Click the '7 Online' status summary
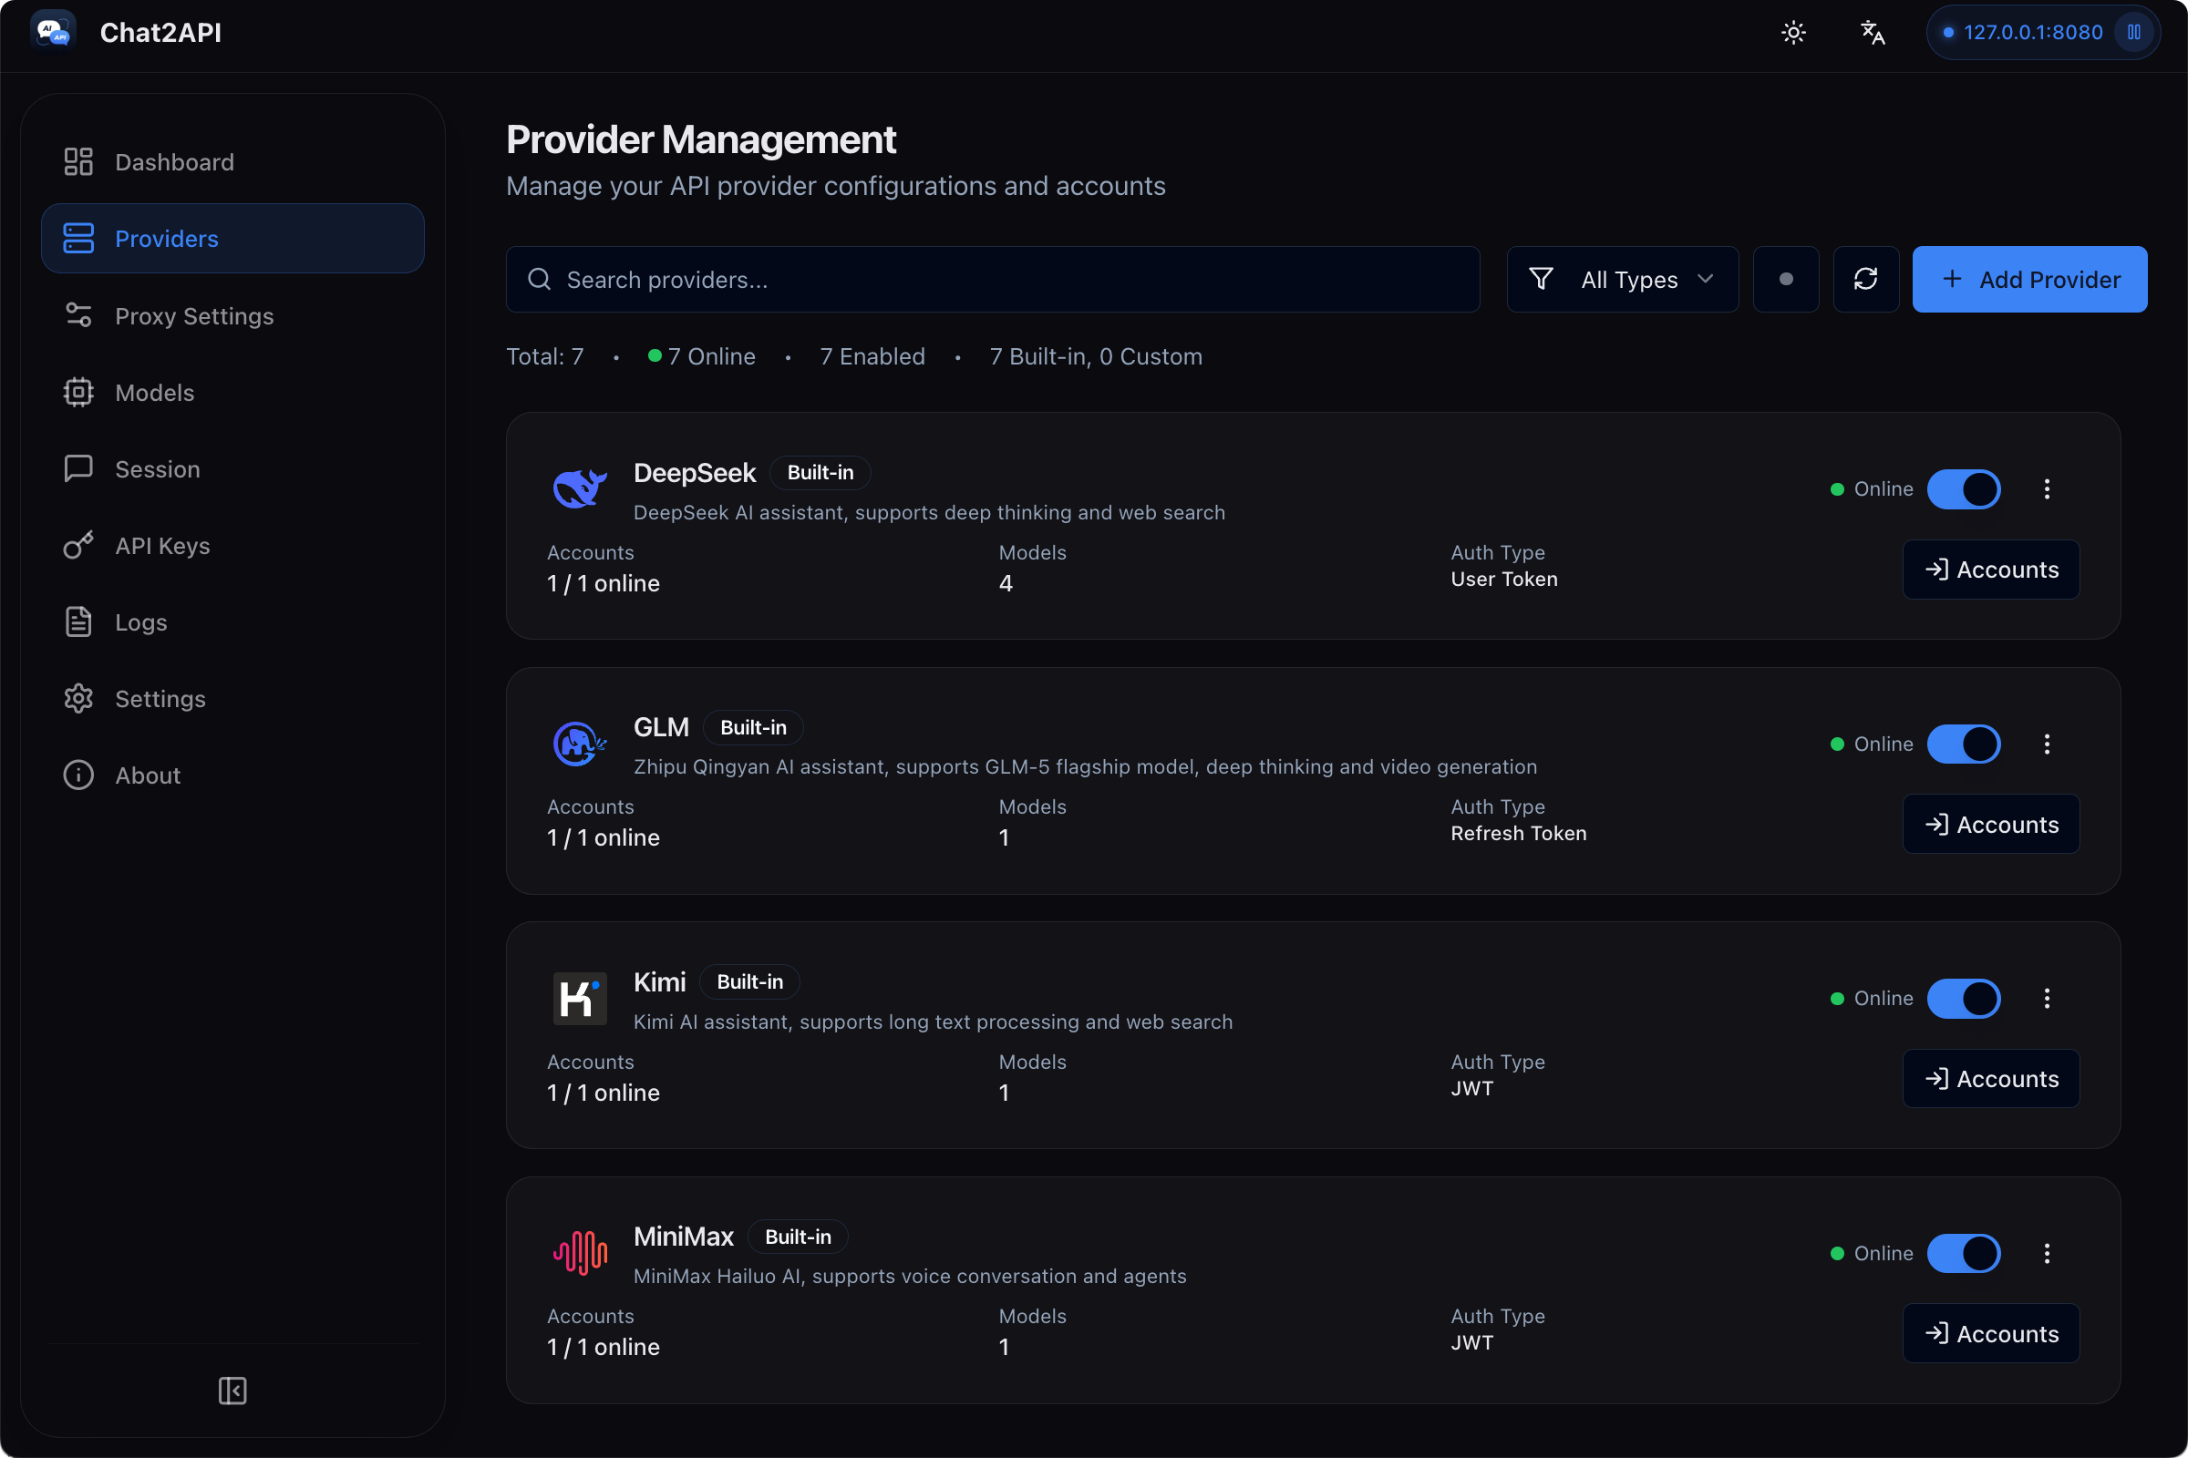Viewport: 2188px width, 1458px height. [x=701, y=356]
